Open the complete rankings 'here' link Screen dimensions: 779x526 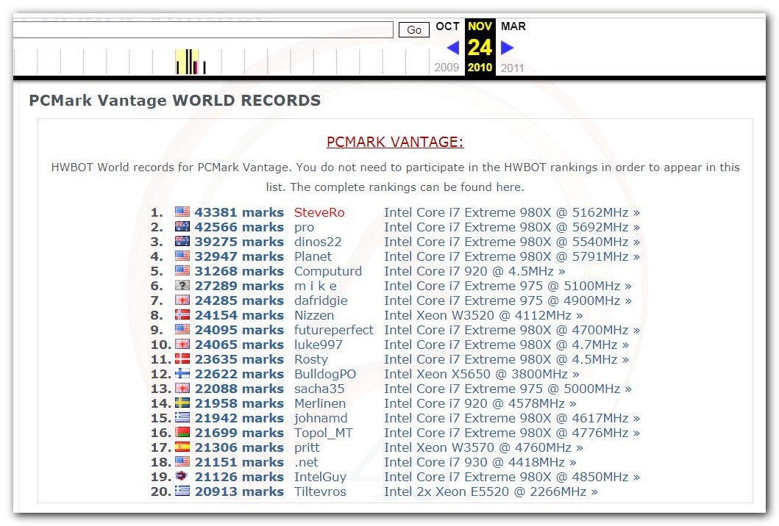point(508,187)
